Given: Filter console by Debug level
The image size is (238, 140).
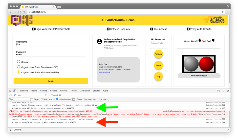Looking at the screenshot, I should tap(106, 99).
